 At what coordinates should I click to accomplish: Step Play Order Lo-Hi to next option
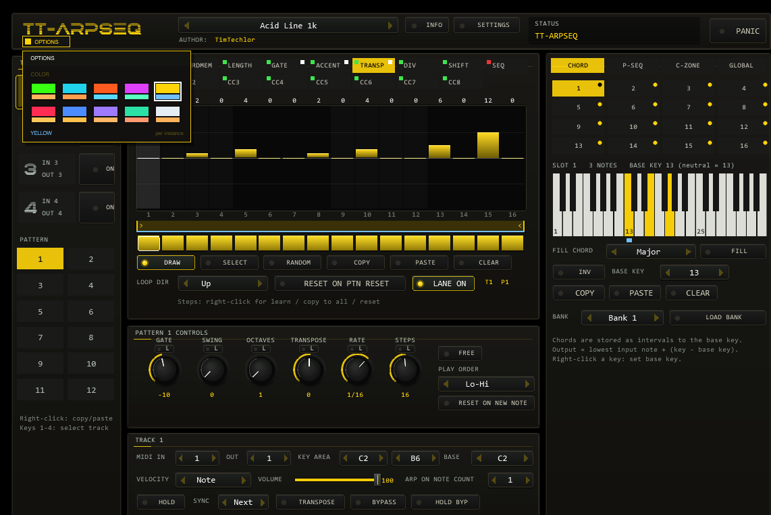527,384
